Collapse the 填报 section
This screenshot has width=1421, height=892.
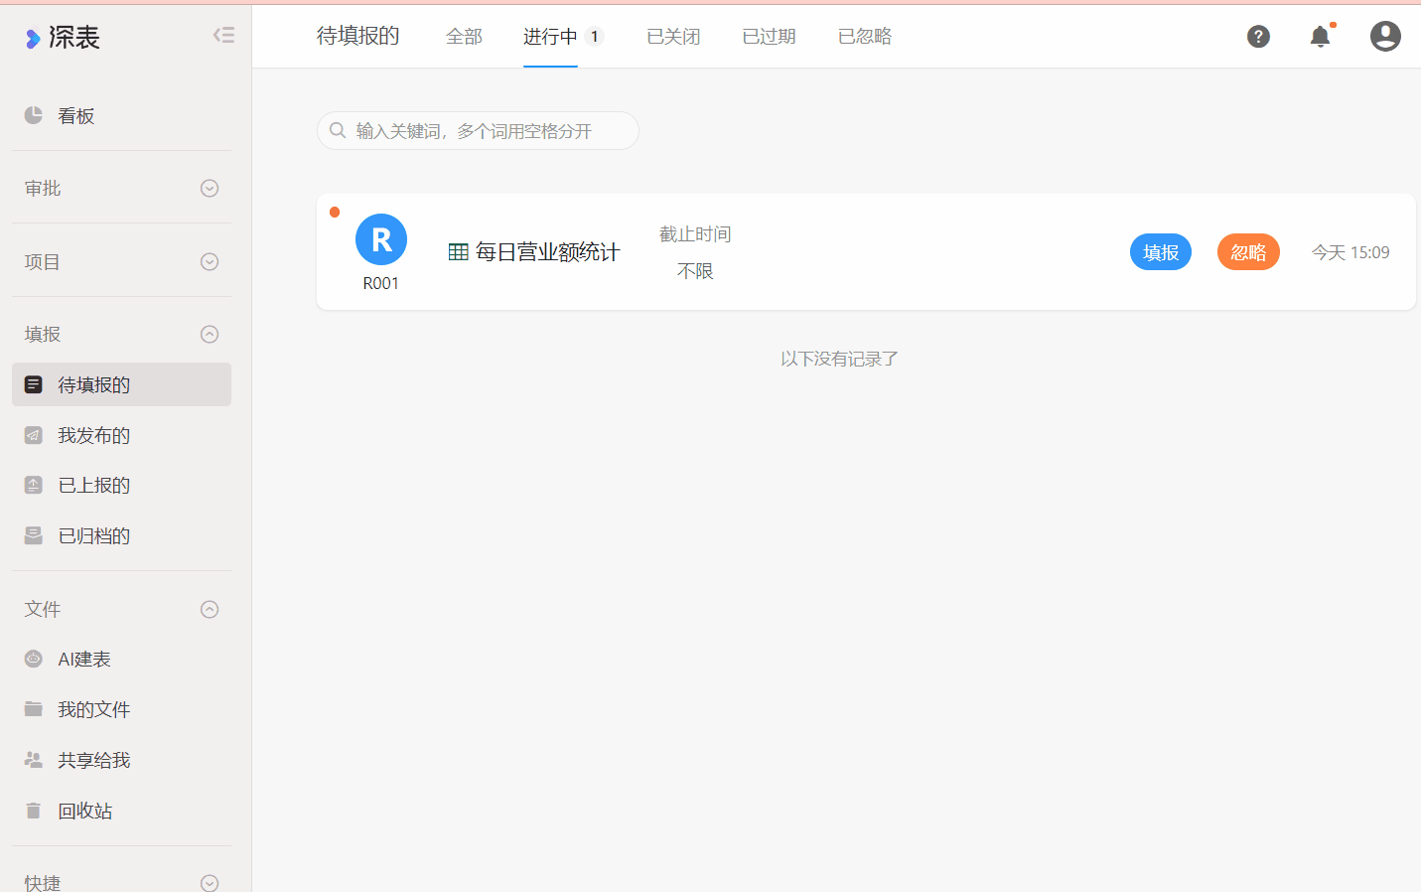[x=210, y=335]
